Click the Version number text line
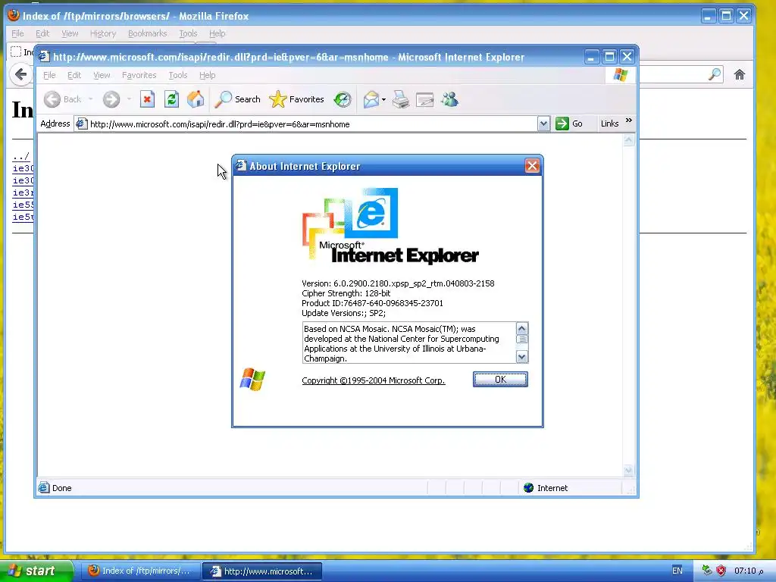 click(x=398, y=283)
